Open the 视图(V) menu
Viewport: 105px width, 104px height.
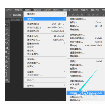pos(84,10)
